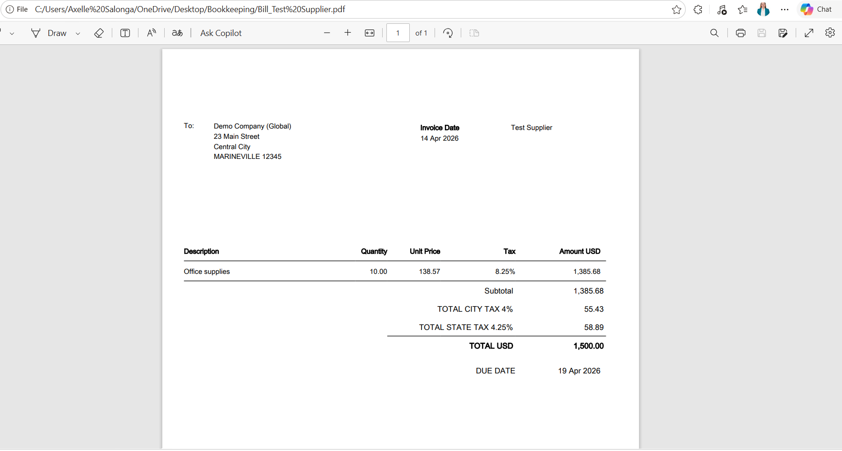Toggle Fit to width view

click(370, 33)
